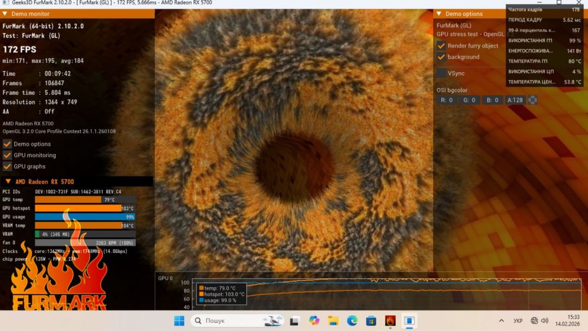Click the GPU 0 graph label
The width and height of the screenshot is (588, 331).
tap(165, 279)
